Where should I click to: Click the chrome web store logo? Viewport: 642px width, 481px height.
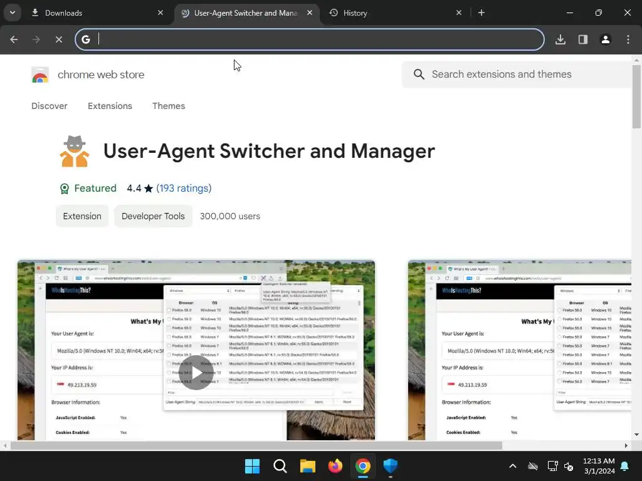40,75
